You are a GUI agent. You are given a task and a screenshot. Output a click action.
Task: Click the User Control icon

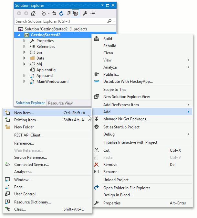coord(7,194)
